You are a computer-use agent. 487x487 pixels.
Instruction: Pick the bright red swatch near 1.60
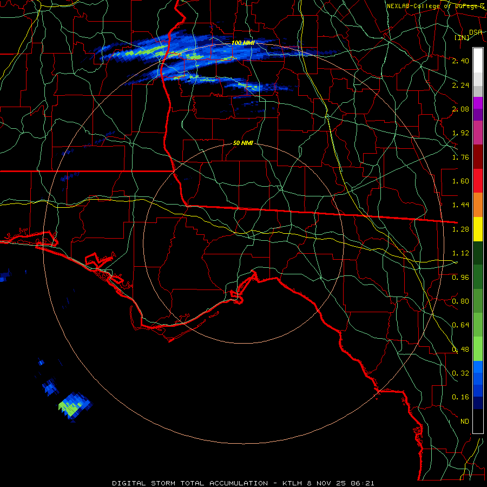[x=478, y=181]
